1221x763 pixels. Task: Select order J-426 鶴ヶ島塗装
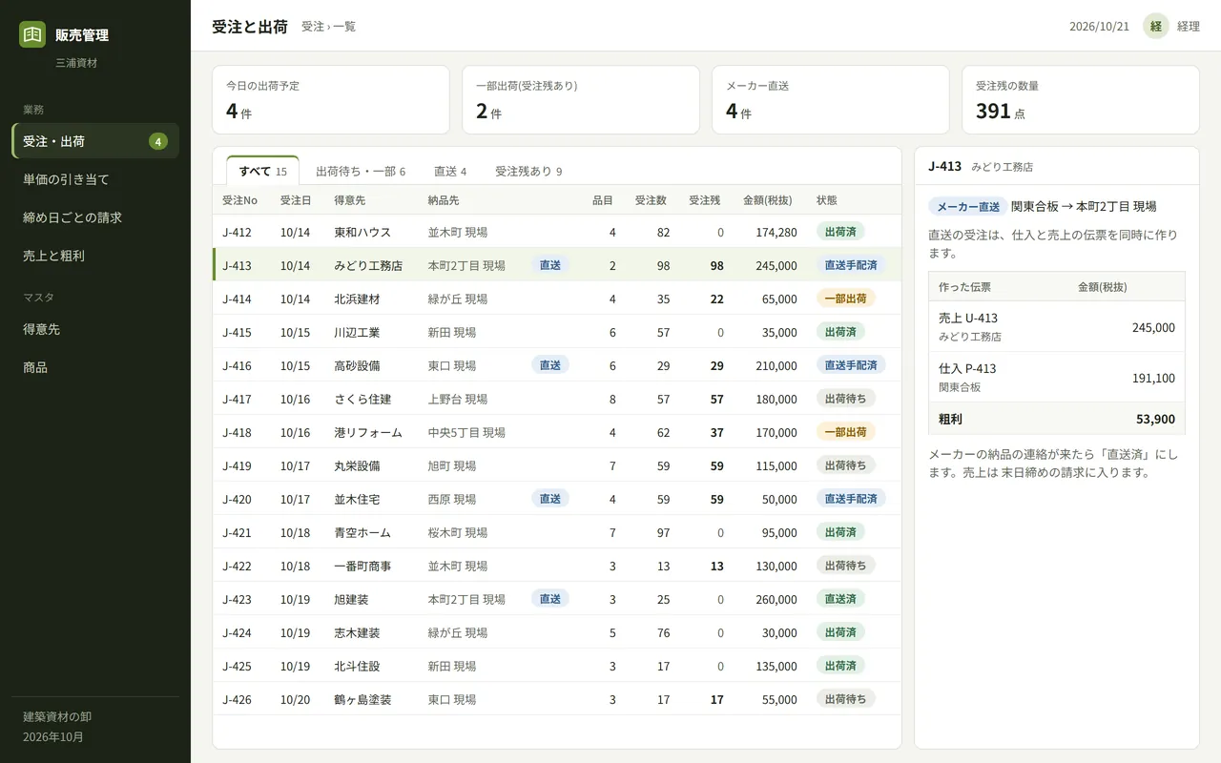[557, 699]
